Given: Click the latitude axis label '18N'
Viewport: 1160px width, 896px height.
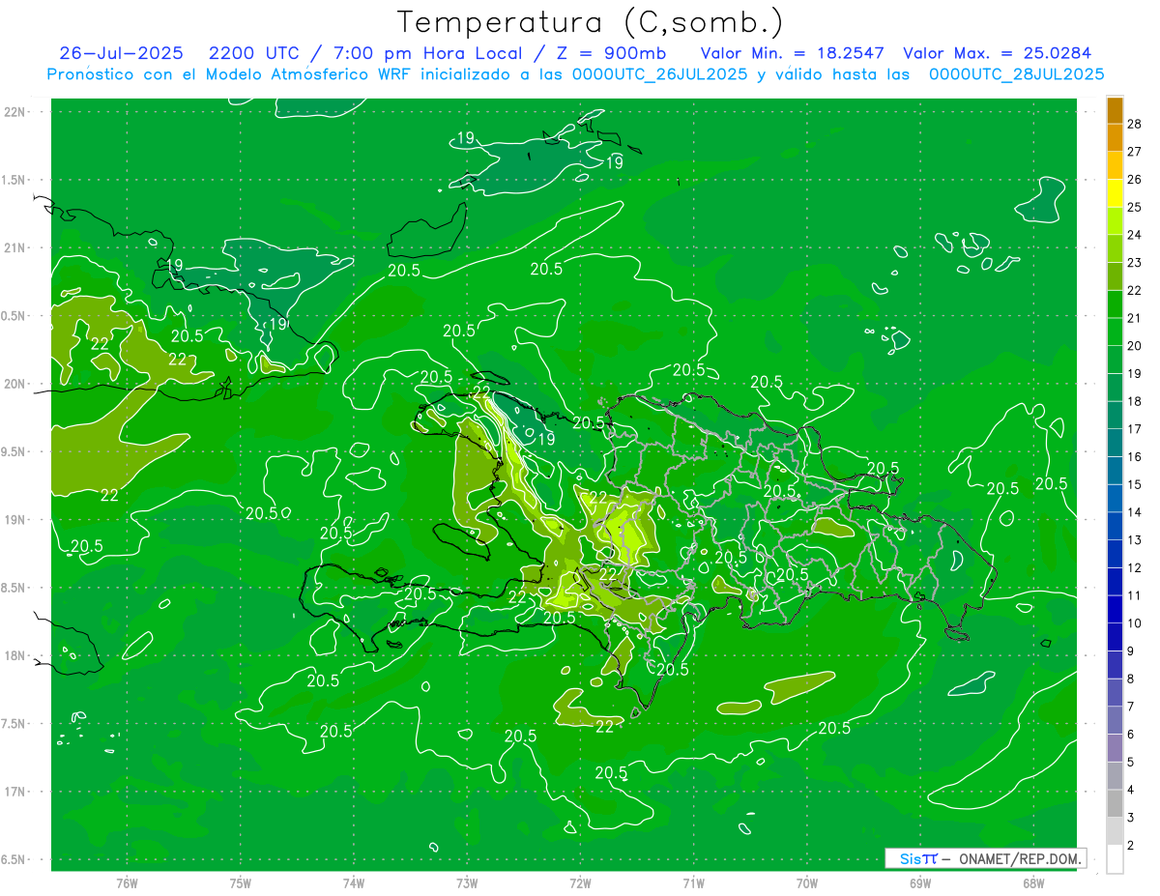Looking at the screenshot, I should 16,655.
